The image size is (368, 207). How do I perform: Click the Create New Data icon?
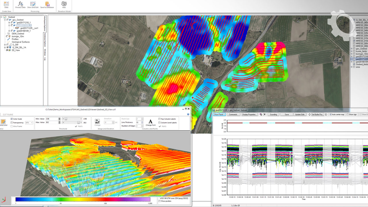(x=6, y=4)
